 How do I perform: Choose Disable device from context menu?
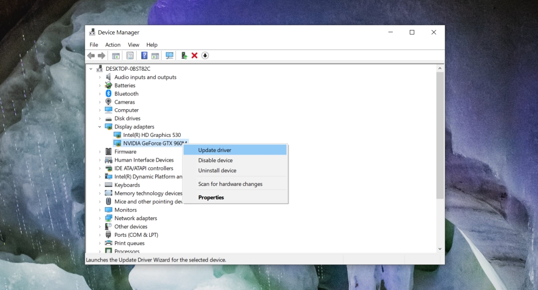[x=236, y=160]
